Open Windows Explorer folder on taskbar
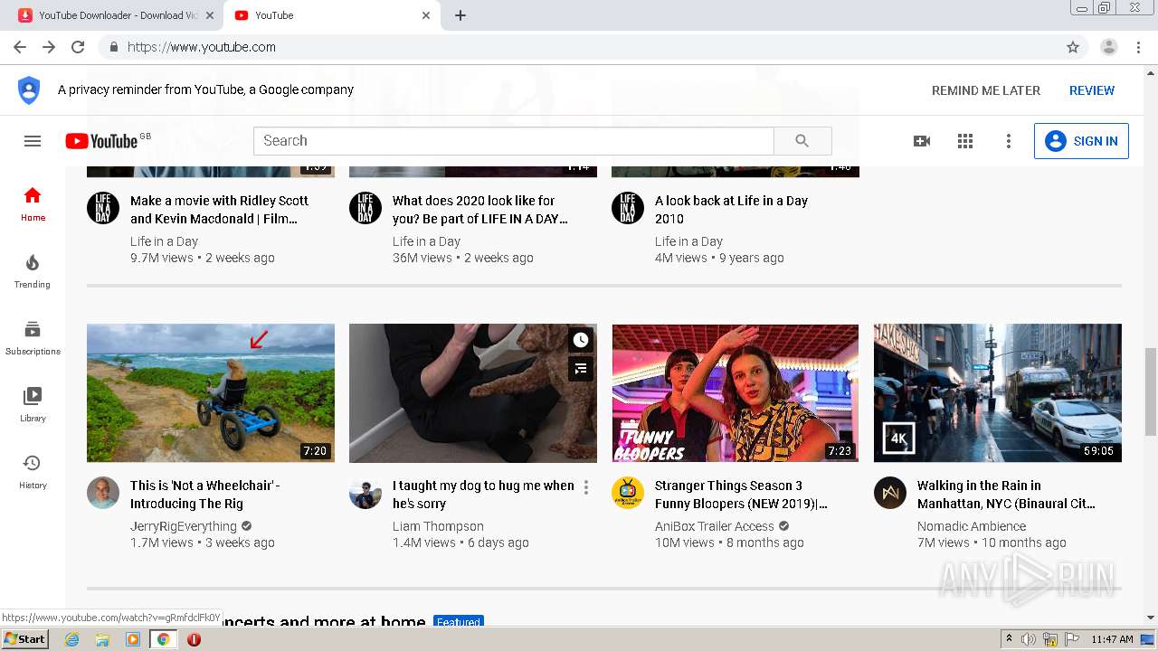 click(x=102, y=639)
